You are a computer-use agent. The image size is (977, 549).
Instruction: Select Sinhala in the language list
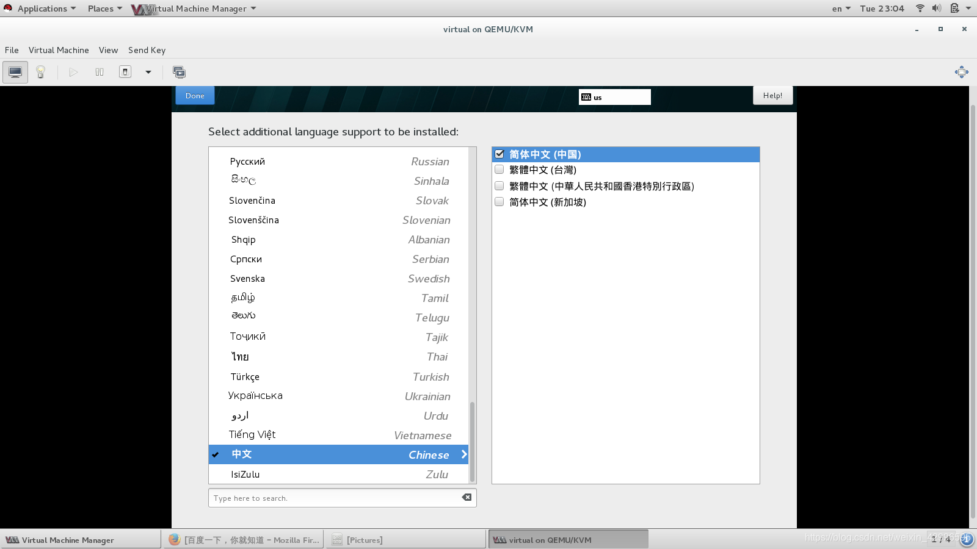(x=338, y=181)
